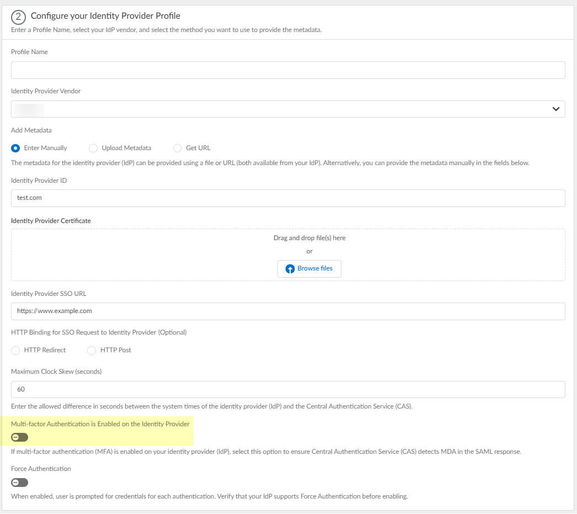Click the 'Add Metadata' label

(x=31, y=130)
